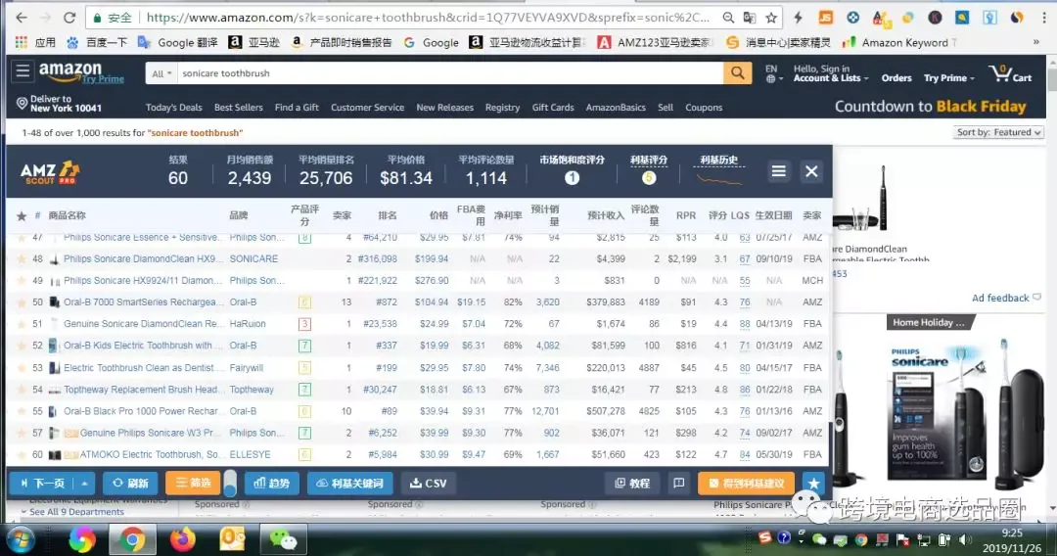Toggle favorite star for ATMOKO Electric Toothbrush row
Image resolution: width=1057 pixels, height=556 pixels.
tap(22, 455)
